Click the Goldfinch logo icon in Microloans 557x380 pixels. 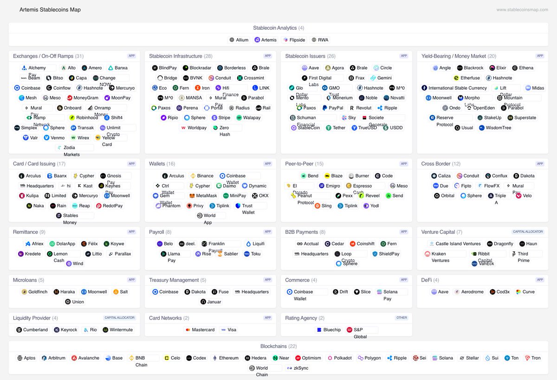pyautogui.click(x=24, y=292)
